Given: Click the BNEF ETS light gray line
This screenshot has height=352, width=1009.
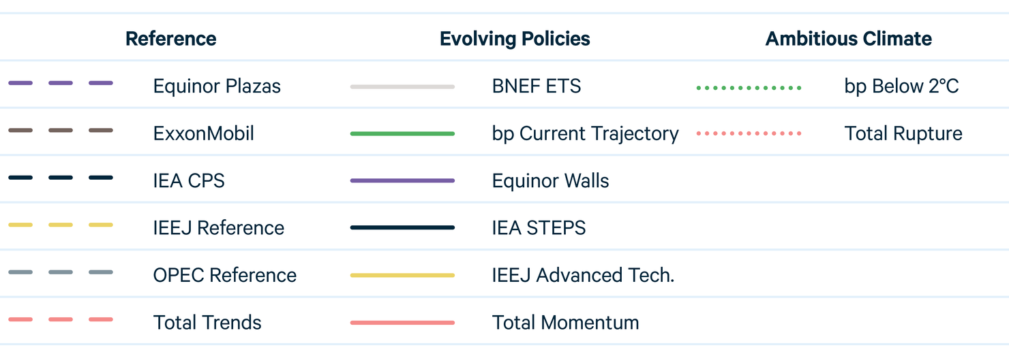Looking at the screenshot, I should pos(402,86).
